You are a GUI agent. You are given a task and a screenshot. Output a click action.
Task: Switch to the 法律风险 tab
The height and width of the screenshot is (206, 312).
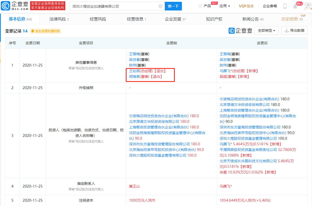point(59,19)
